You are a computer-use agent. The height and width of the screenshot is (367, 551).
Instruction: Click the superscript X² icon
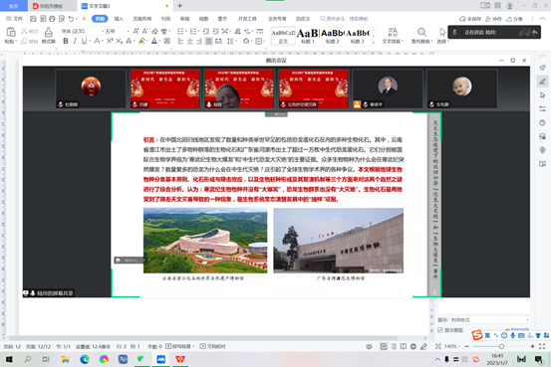coord(110,41)
